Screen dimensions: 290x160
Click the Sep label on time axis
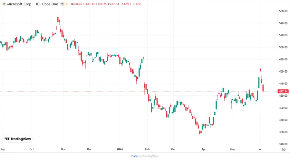3,149
